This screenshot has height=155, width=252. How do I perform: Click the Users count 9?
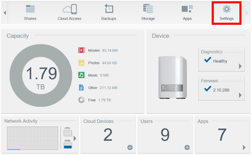(165, 135)
